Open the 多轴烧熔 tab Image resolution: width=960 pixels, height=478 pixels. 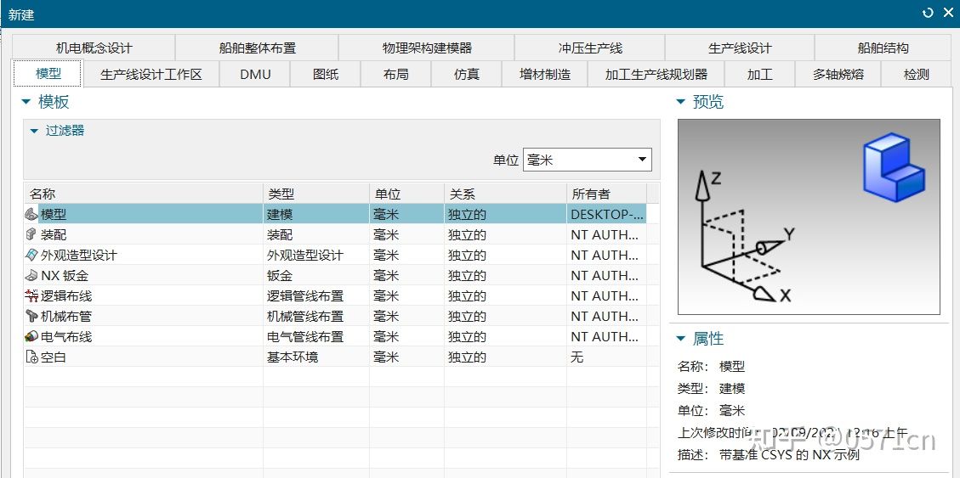[838, 75]
